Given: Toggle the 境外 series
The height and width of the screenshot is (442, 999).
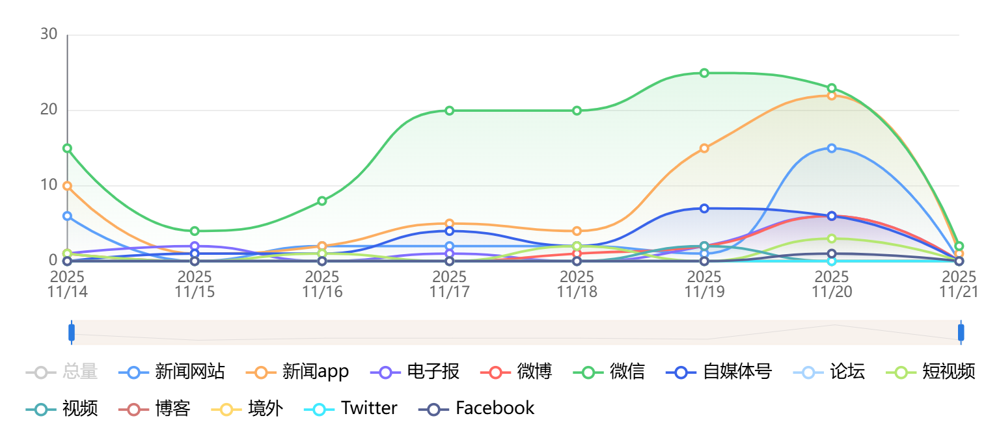Looking at the screenshot, I should tap(247, 409).
